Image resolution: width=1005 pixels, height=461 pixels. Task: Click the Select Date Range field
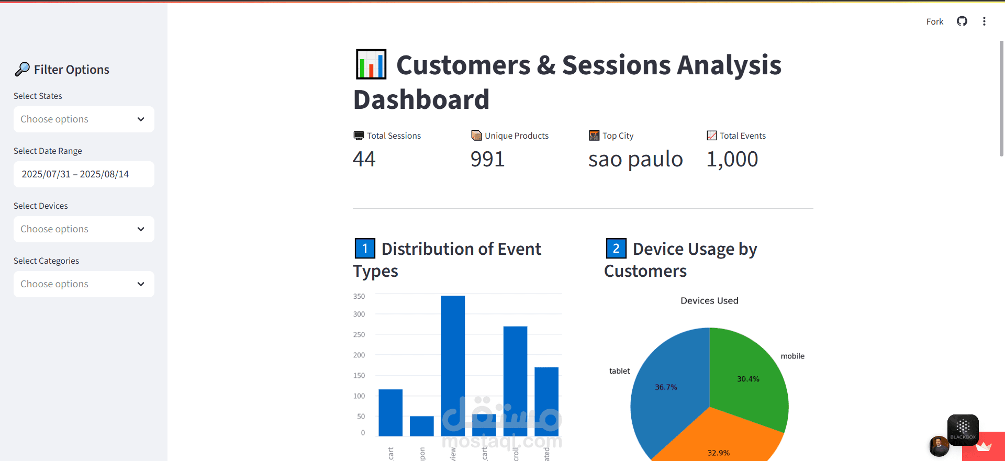pos(84,174)
